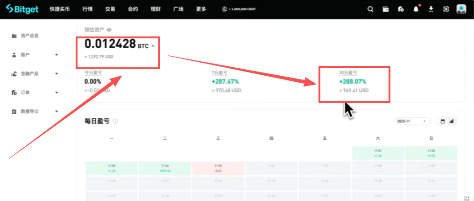Click the info icon beside 每日盈亏
Screen dimensions: 474x201
115,122
